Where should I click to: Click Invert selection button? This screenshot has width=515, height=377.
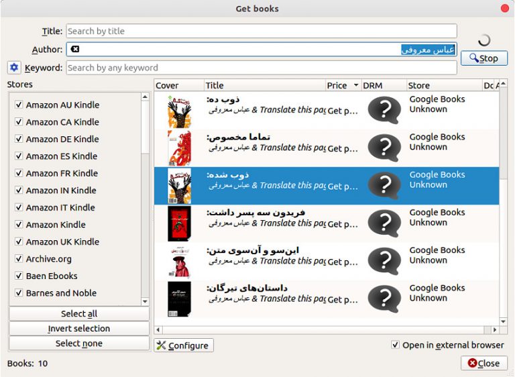tap(79, 328)
